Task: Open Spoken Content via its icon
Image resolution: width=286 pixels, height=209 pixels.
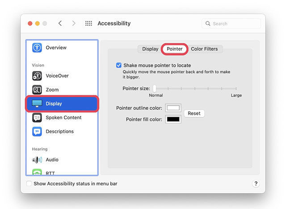Action: 37,118
